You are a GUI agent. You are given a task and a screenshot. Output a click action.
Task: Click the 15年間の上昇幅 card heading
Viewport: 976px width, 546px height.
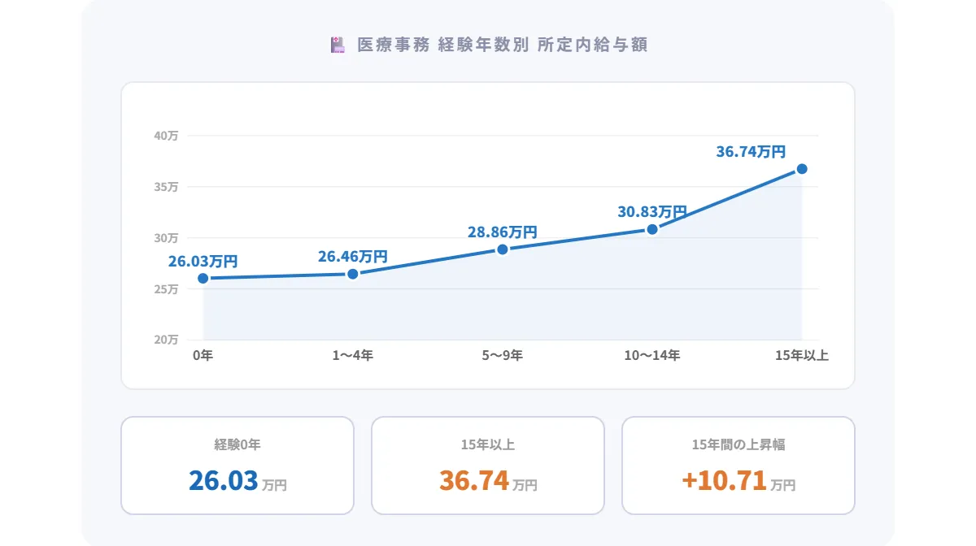click(x=739, y=445)
